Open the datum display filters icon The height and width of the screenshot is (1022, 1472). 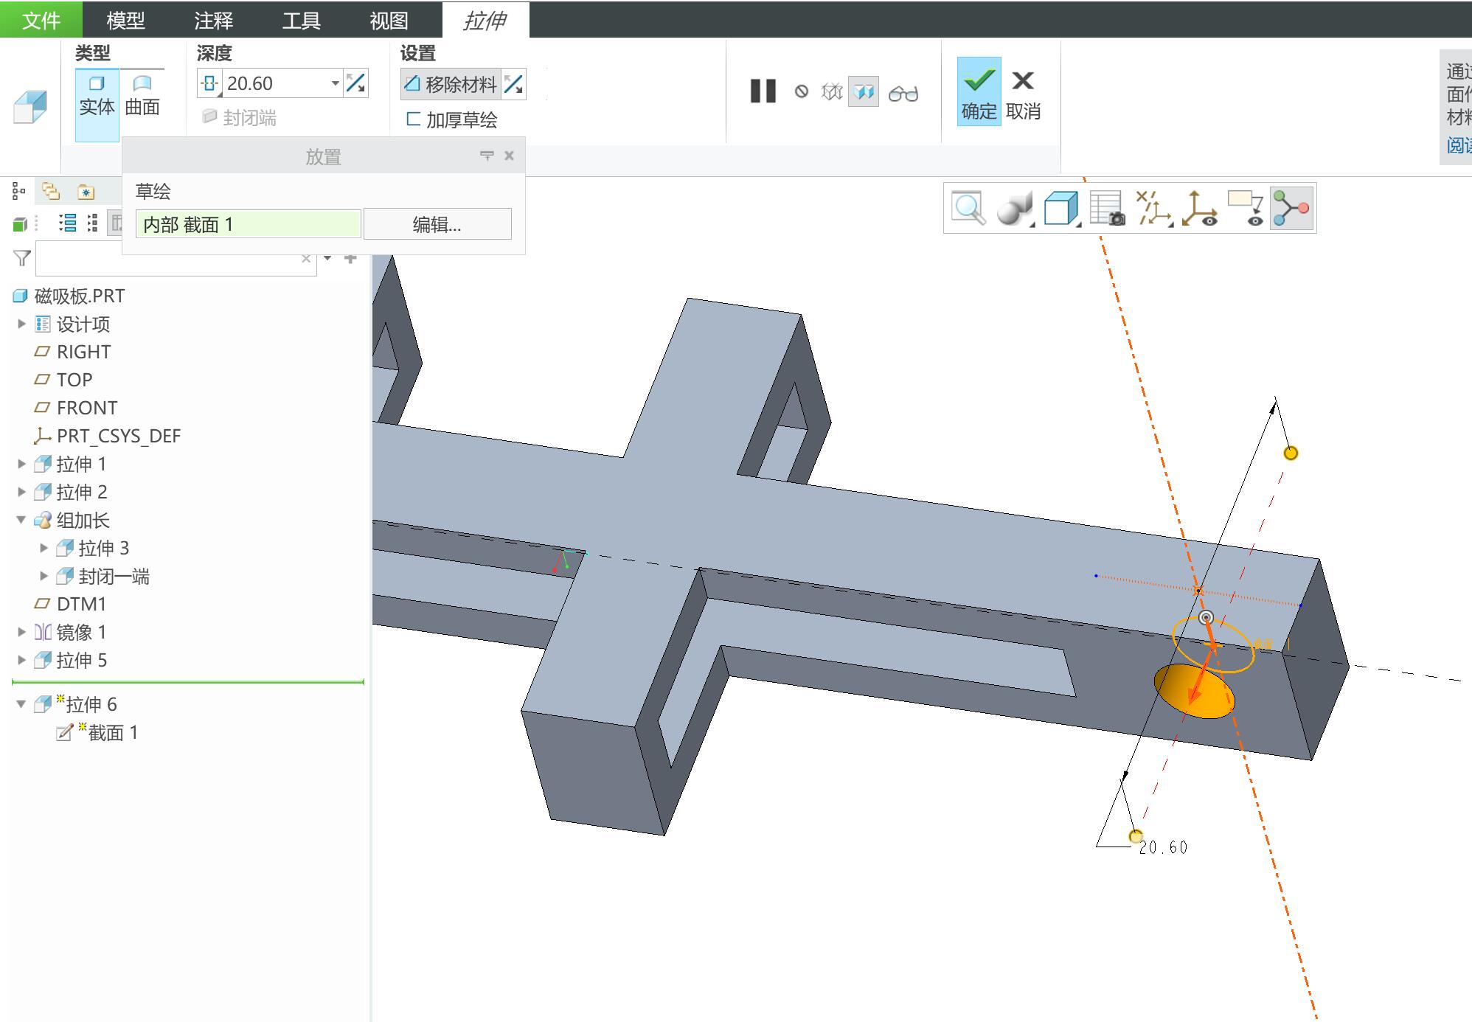[1153, 208]
